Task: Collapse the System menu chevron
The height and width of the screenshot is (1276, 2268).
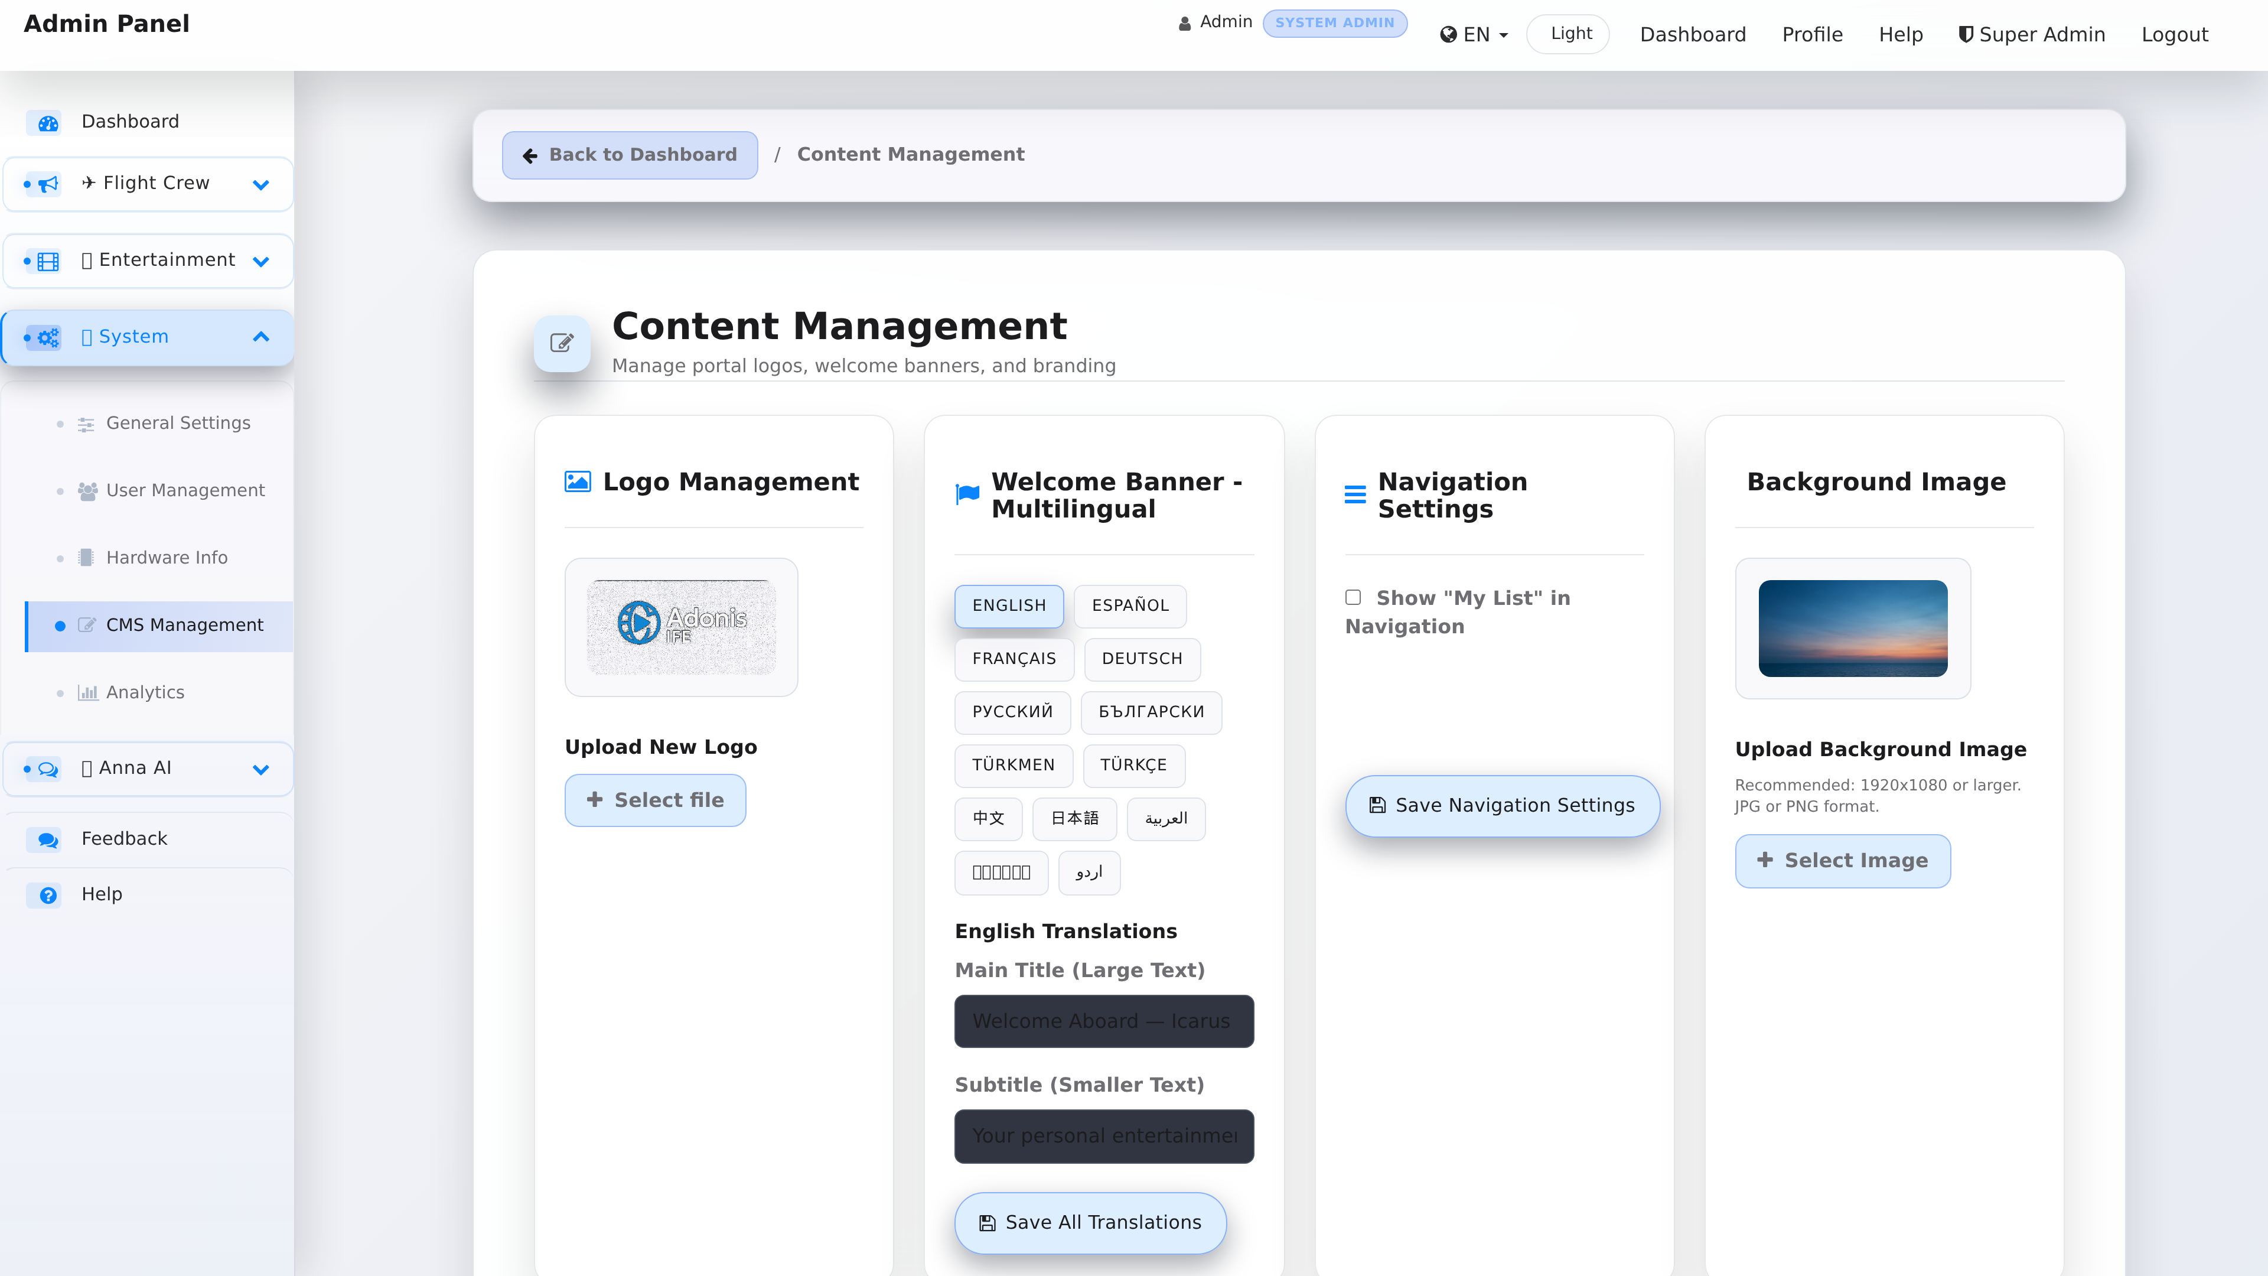Action: pyautogui.click(x=260, y=337)
